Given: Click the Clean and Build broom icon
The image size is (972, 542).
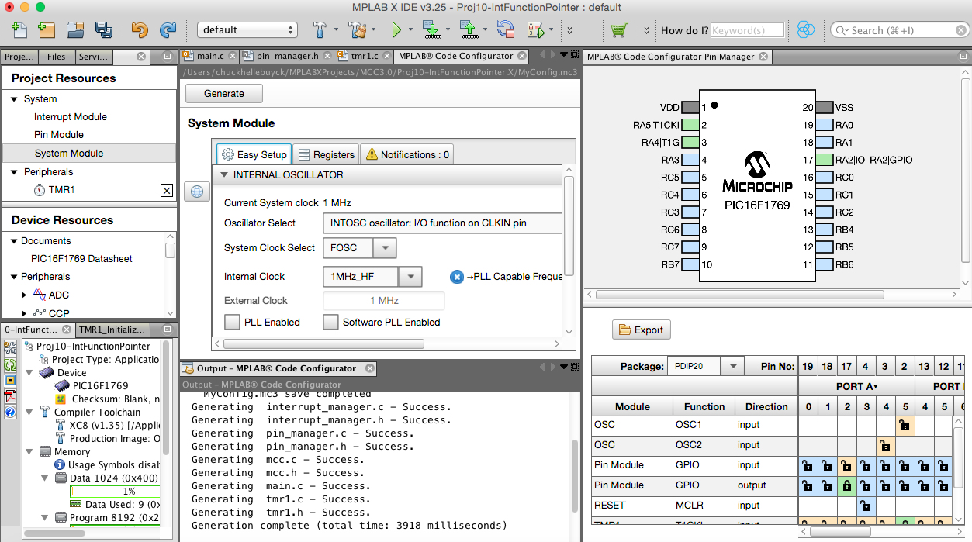Looking at the screenshot, I should 357,29.
